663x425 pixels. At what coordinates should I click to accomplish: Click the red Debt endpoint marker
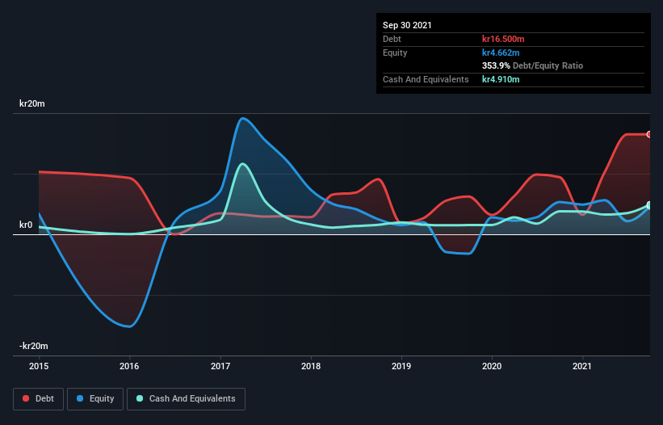pyautogui.click(x=649, y=134)
